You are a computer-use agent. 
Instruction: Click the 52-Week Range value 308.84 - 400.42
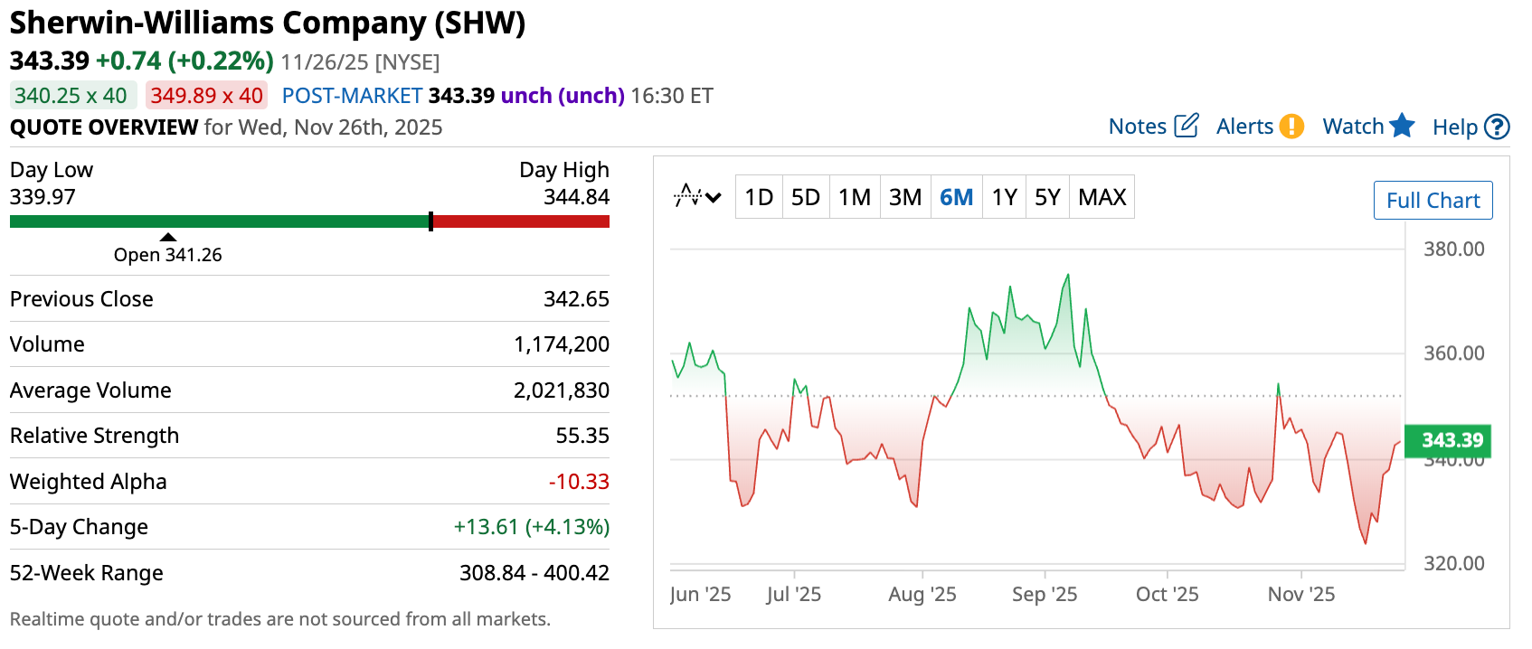[x=534, y=573]
